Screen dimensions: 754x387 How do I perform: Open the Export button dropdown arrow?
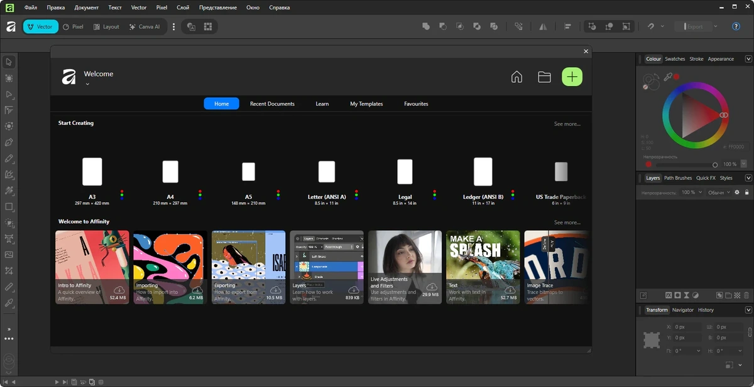pos(715,27)
